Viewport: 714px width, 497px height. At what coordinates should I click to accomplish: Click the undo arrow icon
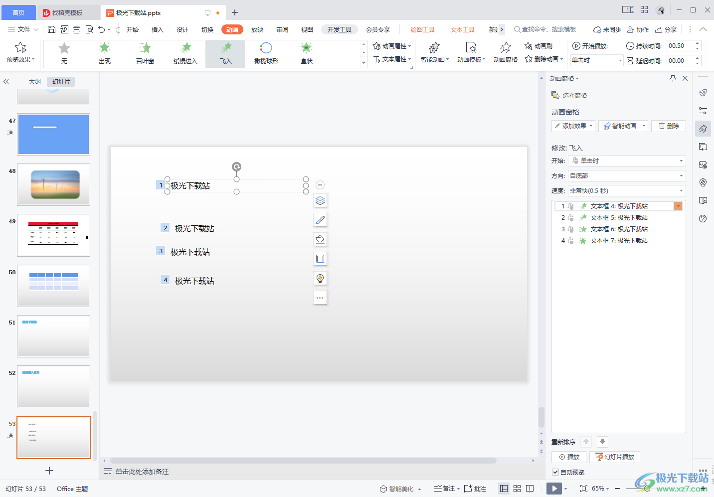coord(102,29)
